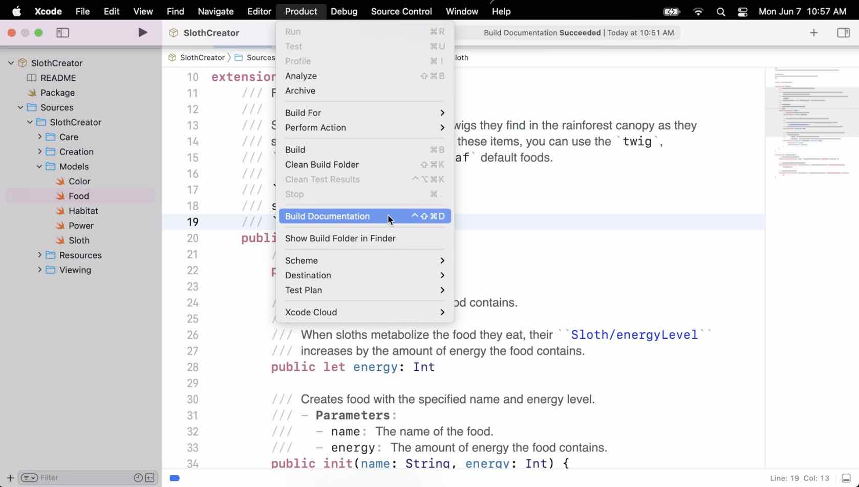Viewport: 859px width, 487px height.
Task: Open the Test Plan submenu
Action: (x=364, y=290)
